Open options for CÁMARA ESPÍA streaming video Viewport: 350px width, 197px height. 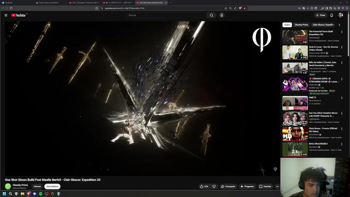pyautogui.click(x=342, y=79)
